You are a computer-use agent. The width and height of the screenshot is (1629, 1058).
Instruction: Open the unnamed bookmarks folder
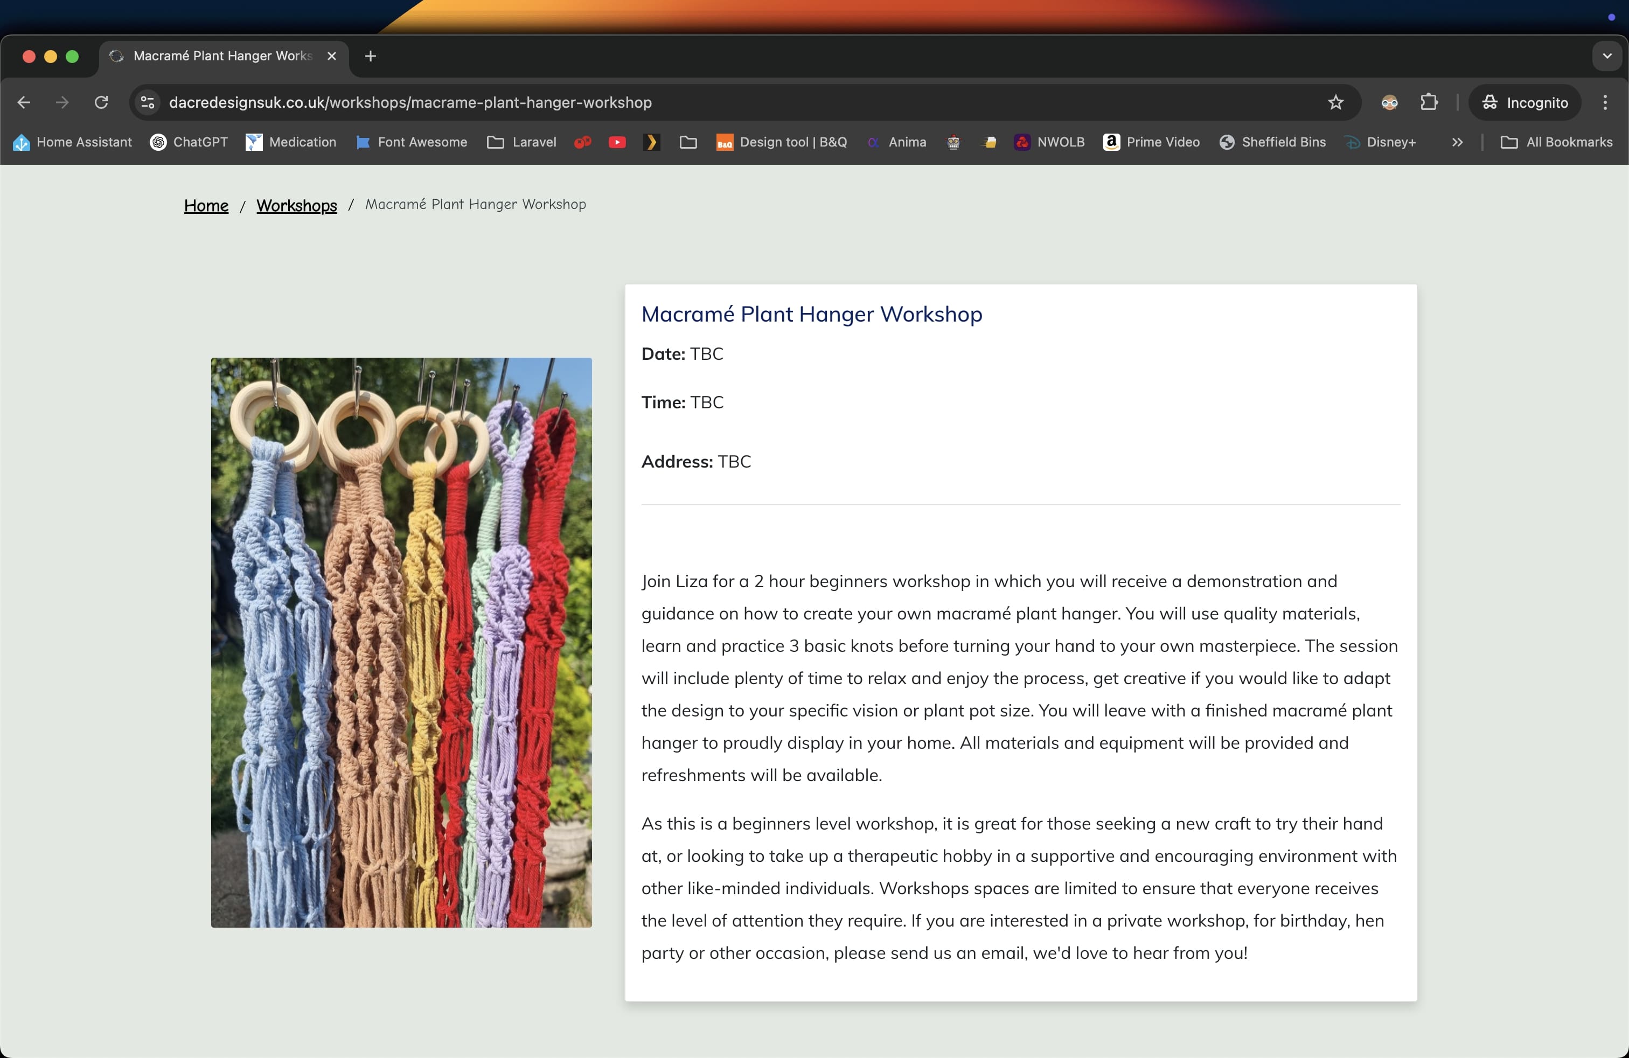point(688,142)
